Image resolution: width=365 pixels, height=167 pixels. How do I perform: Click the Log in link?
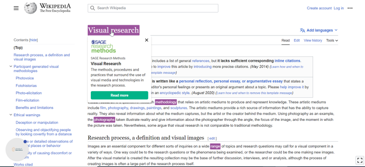coord(339,8)
